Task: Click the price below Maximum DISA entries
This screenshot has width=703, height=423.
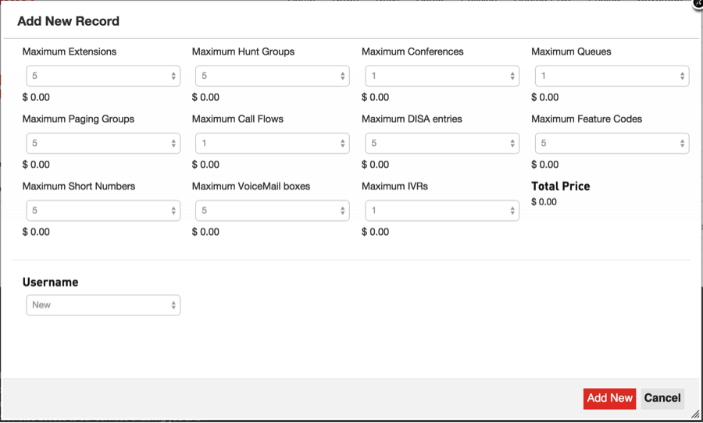Action: pyautogui.click(x=375, y=165)
